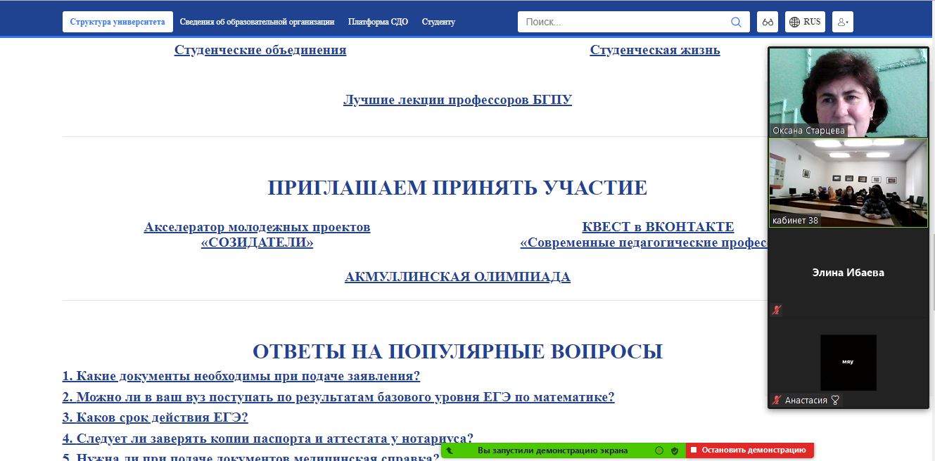The image size is (935, 461).
Task: Open АКМУЛЛИНСКАЯ ОЛИМПИАДА link
Action: pyautogui.click(x=457, y=277)
